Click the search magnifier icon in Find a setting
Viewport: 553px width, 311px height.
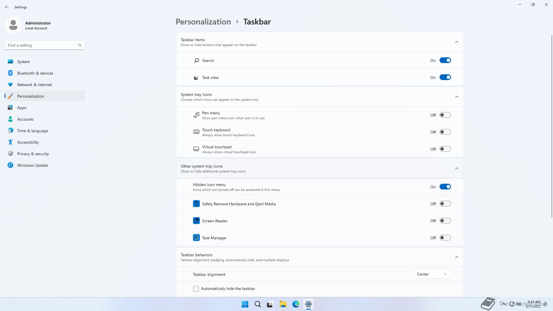pyautogui.click(x=80, y=45)
